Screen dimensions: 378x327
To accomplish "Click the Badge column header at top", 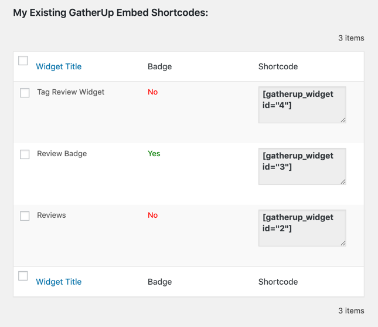I will pyautogui.click(x=159, y=66).
